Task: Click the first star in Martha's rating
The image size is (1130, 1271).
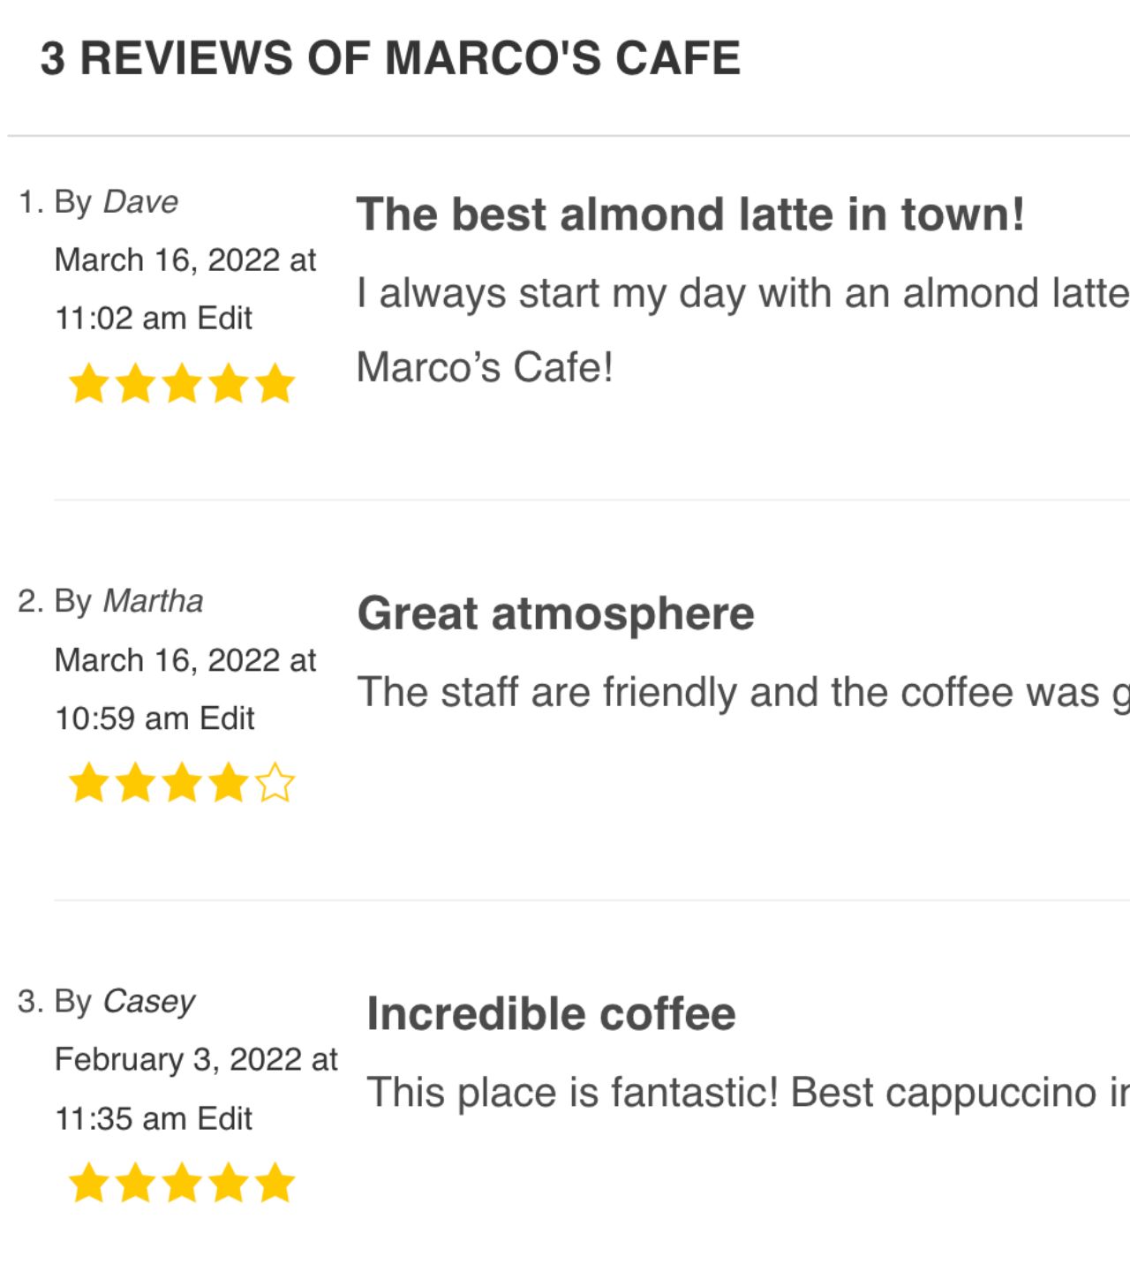Action: [89, 783]
